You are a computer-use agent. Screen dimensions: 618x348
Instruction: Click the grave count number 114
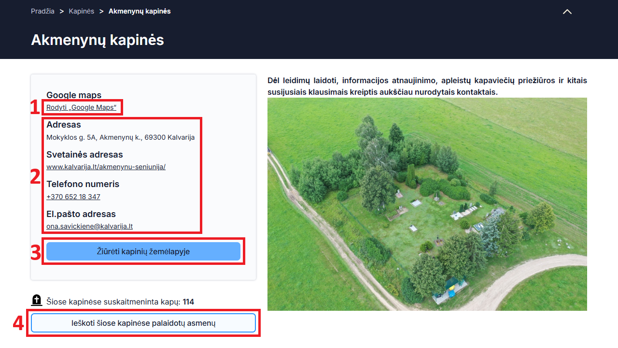point(188,302)
